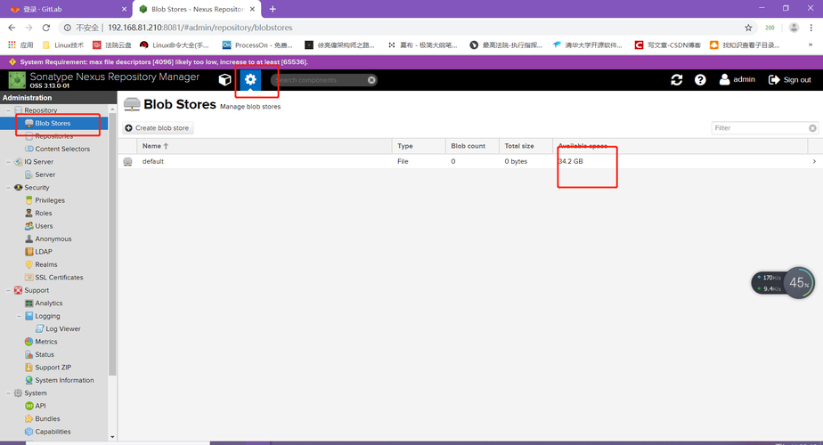This screenshot has height=445, width=823.
Task: Open the Browse cube icon in Nexus header
Action: tap(224, 80)
